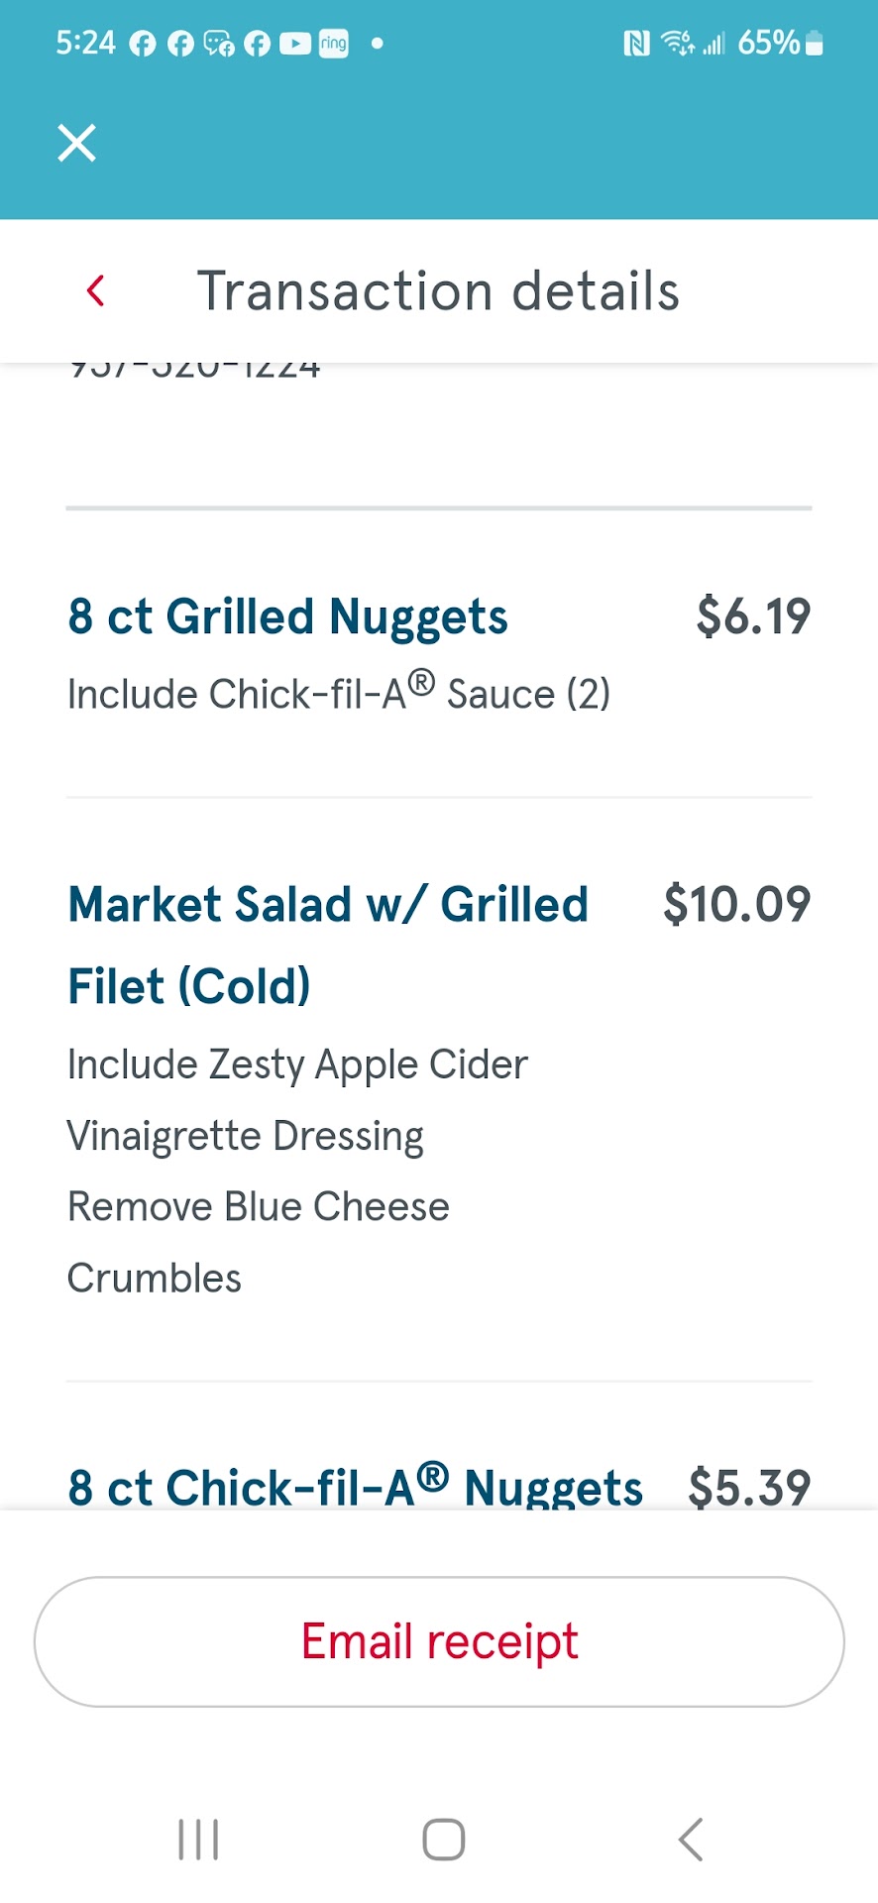Tap the battery indicator icon

pyautogui.click(x=815, y=44)
